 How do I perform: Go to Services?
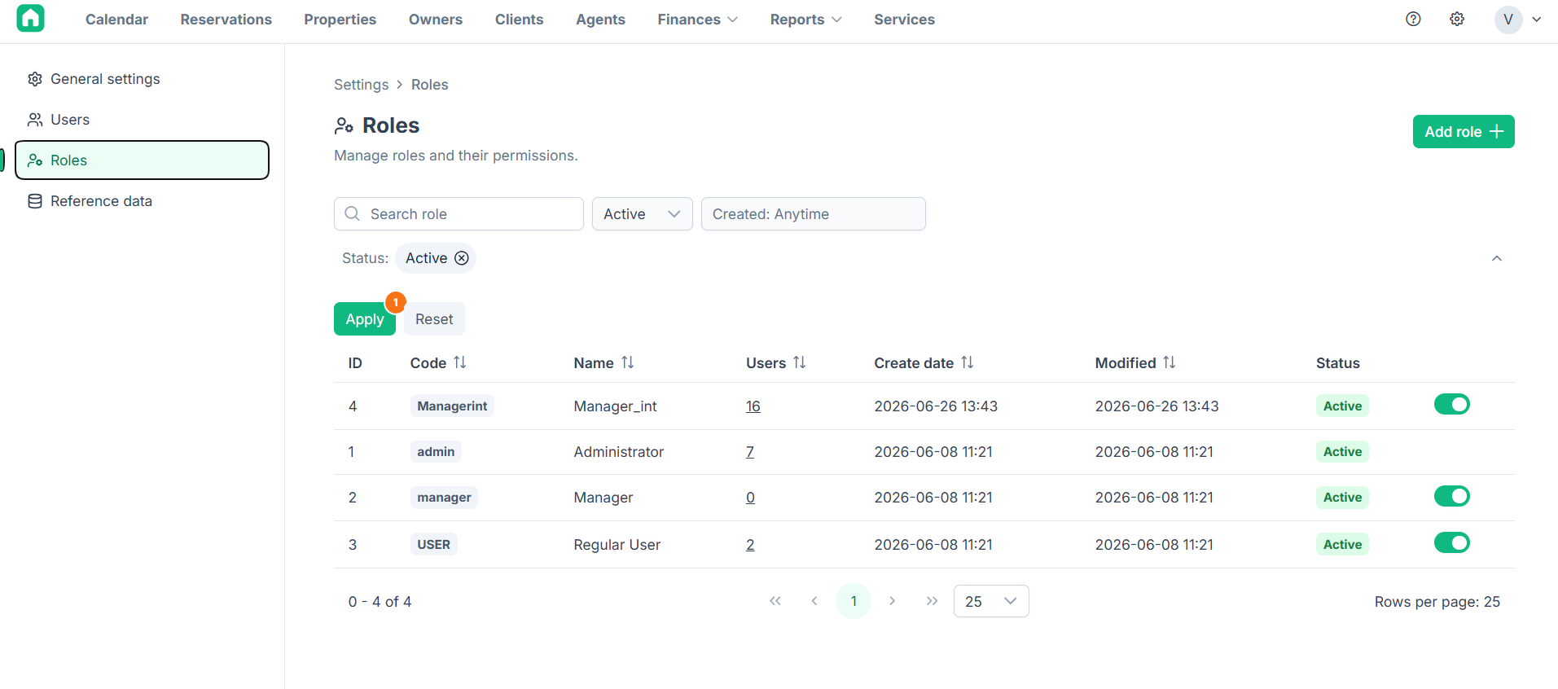click(904, 20)
